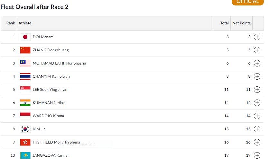
Task: Expand details for DOI Manami row
Action: point(257,37)
